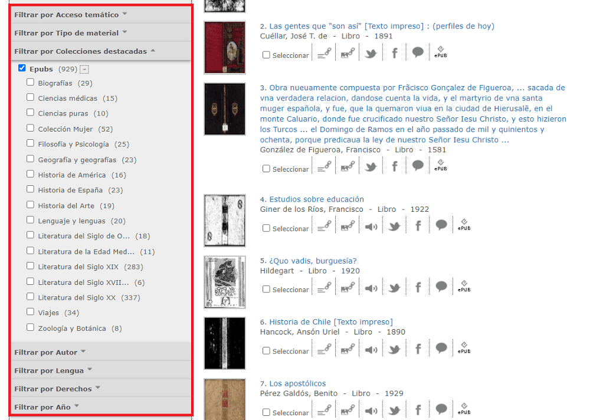The height and width of the screenshot is (420, 590).
Task: Click image link icon for "Historia de Chile"
Action: pos(348,349)
